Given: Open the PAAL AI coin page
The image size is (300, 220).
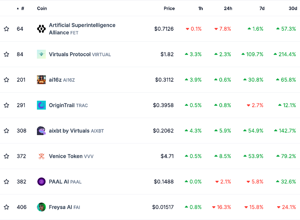Looking at the screenshot, I should 59,182.
